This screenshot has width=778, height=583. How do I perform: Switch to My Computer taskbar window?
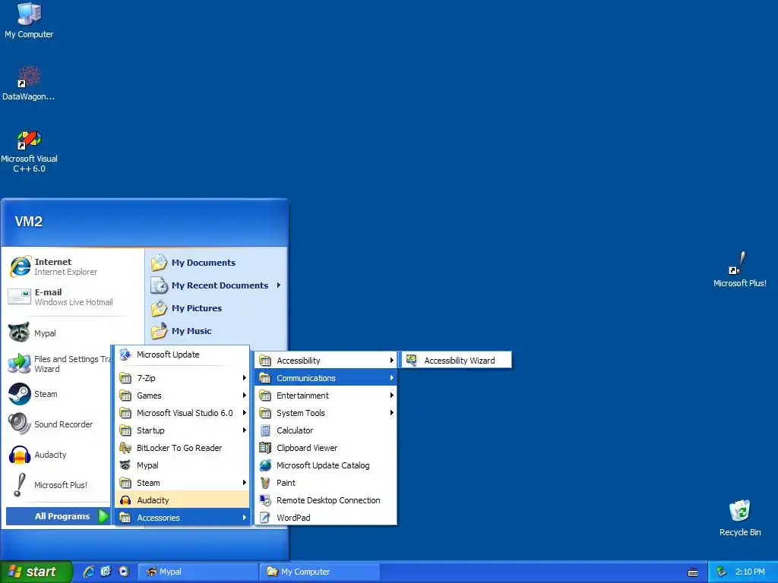click(320, 572)
